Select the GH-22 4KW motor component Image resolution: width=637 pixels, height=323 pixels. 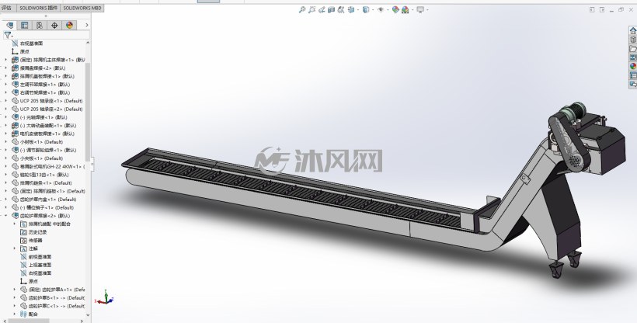click(52, 167)
